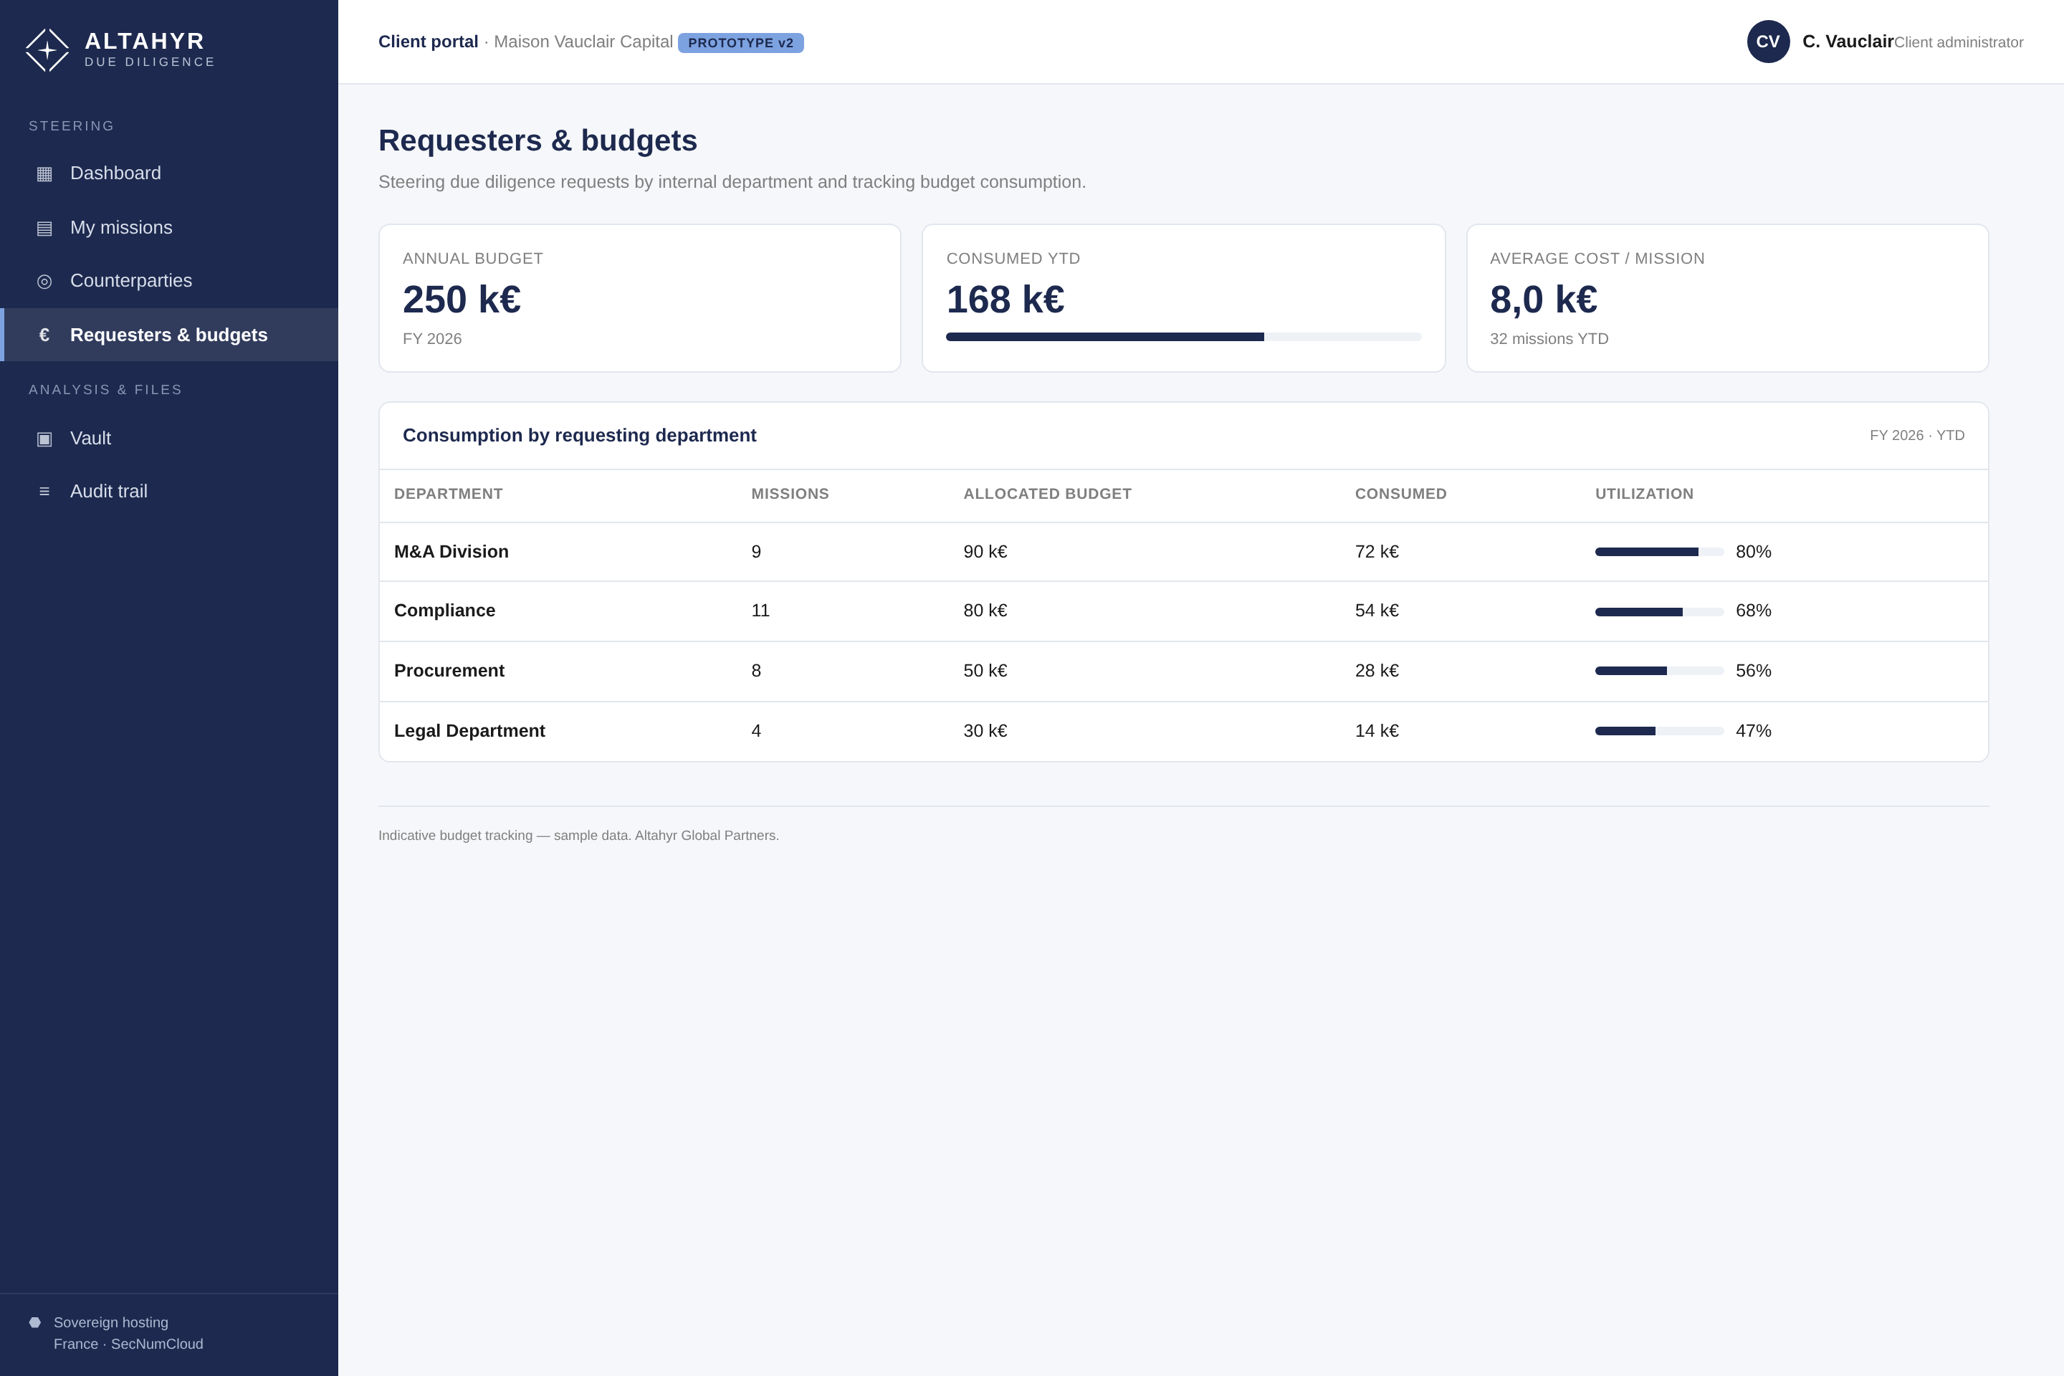Click the DEPARTMENT column header
Image resolution: width=2064 pixels, height=1376 pixels.
pos(449,494)
